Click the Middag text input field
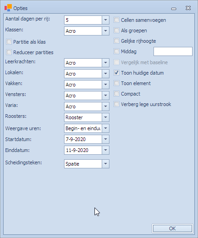 pos(173,51)
